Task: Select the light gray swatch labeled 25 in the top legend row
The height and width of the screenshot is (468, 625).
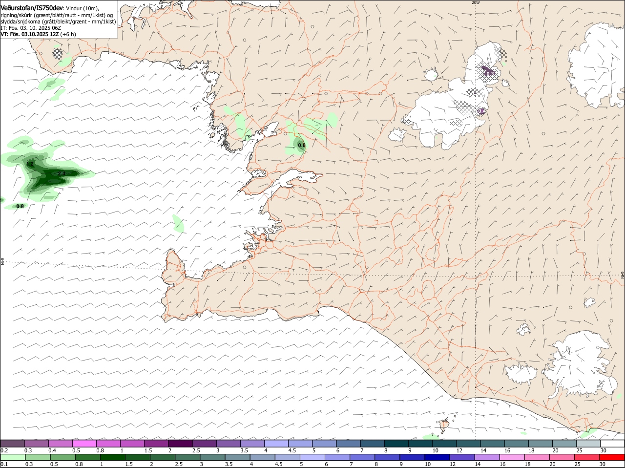Action: pos(589,444)
